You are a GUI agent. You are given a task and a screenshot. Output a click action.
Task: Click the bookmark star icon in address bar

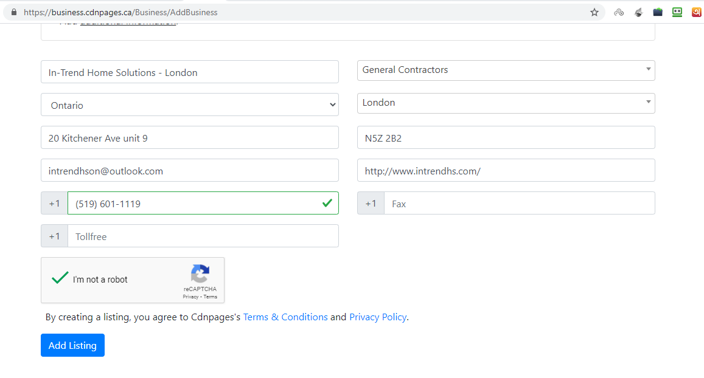click(x=594, y=13)
